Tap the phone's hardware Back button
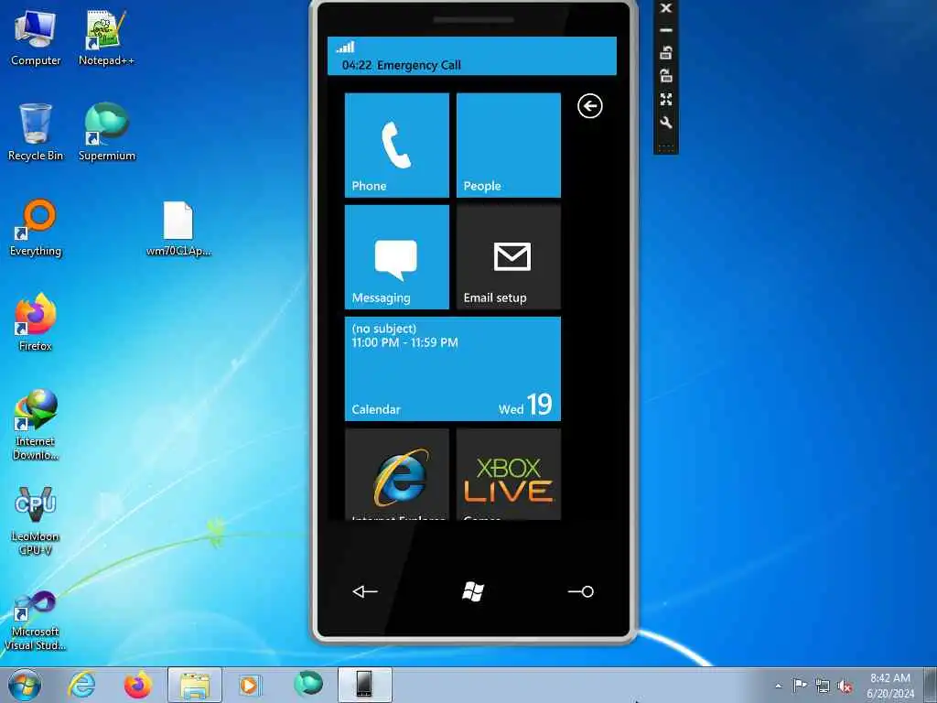The height and width of the screenshot is (703, 937). point(365,592)
